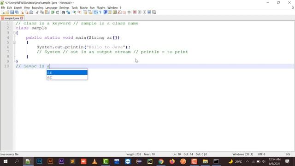
Task: Open Firefox from the taskbar
Action: point(172,161)
